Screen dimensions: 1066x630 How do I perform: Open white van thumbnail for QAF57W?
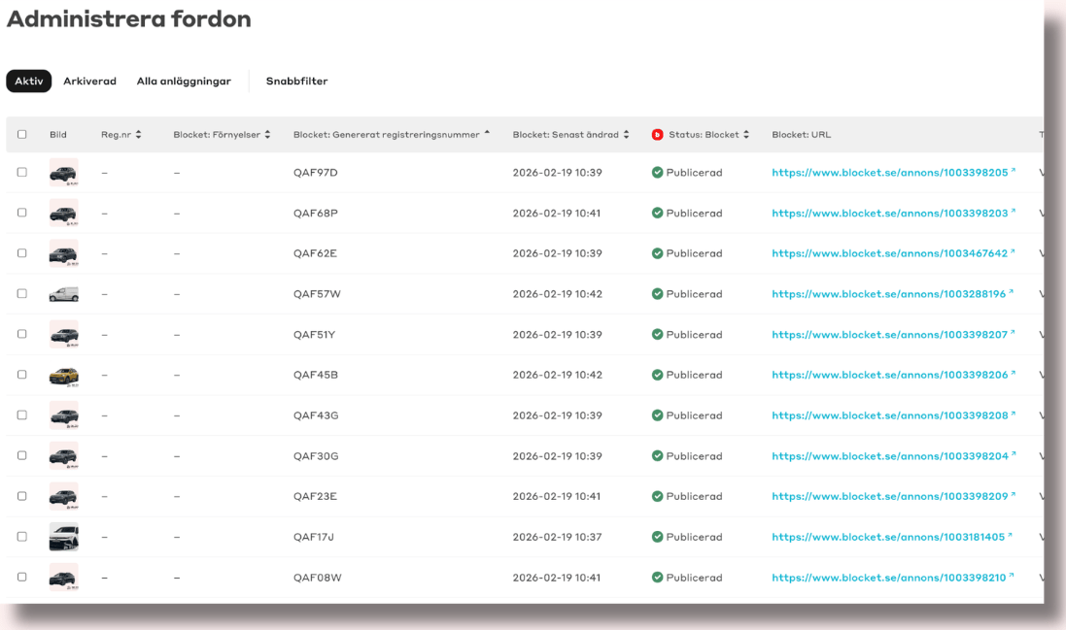click(63, 294)
